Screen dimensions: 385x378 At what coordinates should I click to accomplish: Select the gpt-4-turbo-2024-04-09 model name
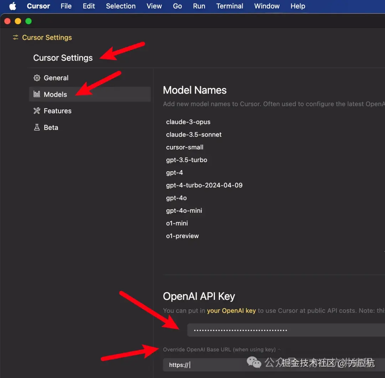(204, 185)
